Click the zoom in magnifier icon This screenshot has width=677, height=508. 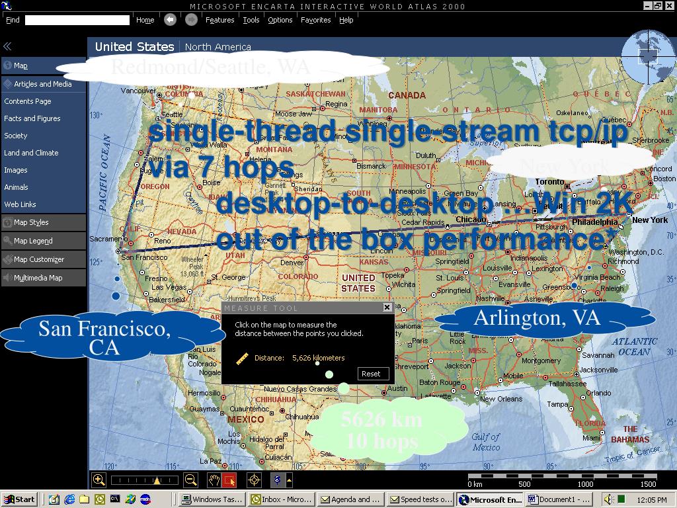point(99,480)
